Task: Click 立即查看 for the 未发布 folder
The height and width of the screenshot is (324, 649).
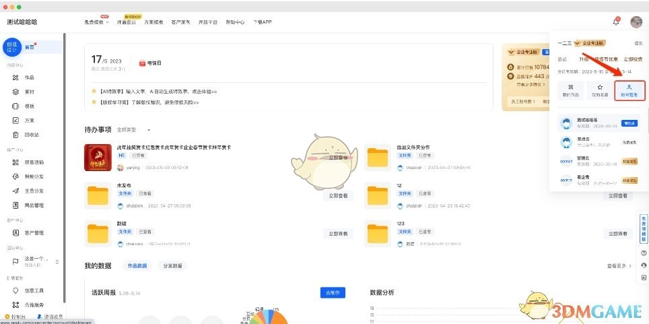Action: tap(339, 195)
